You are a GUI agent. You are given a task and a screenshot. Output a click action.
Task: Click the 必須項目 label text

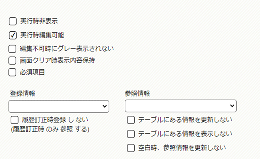pyautogui.click(x=32, y=72)
